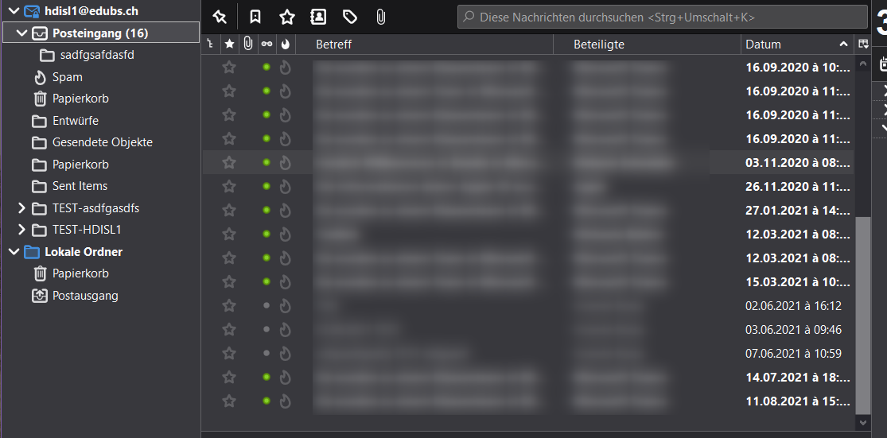887x438 pixels.
Task: Filter messages from address book contacts
Action: (318, 17)
